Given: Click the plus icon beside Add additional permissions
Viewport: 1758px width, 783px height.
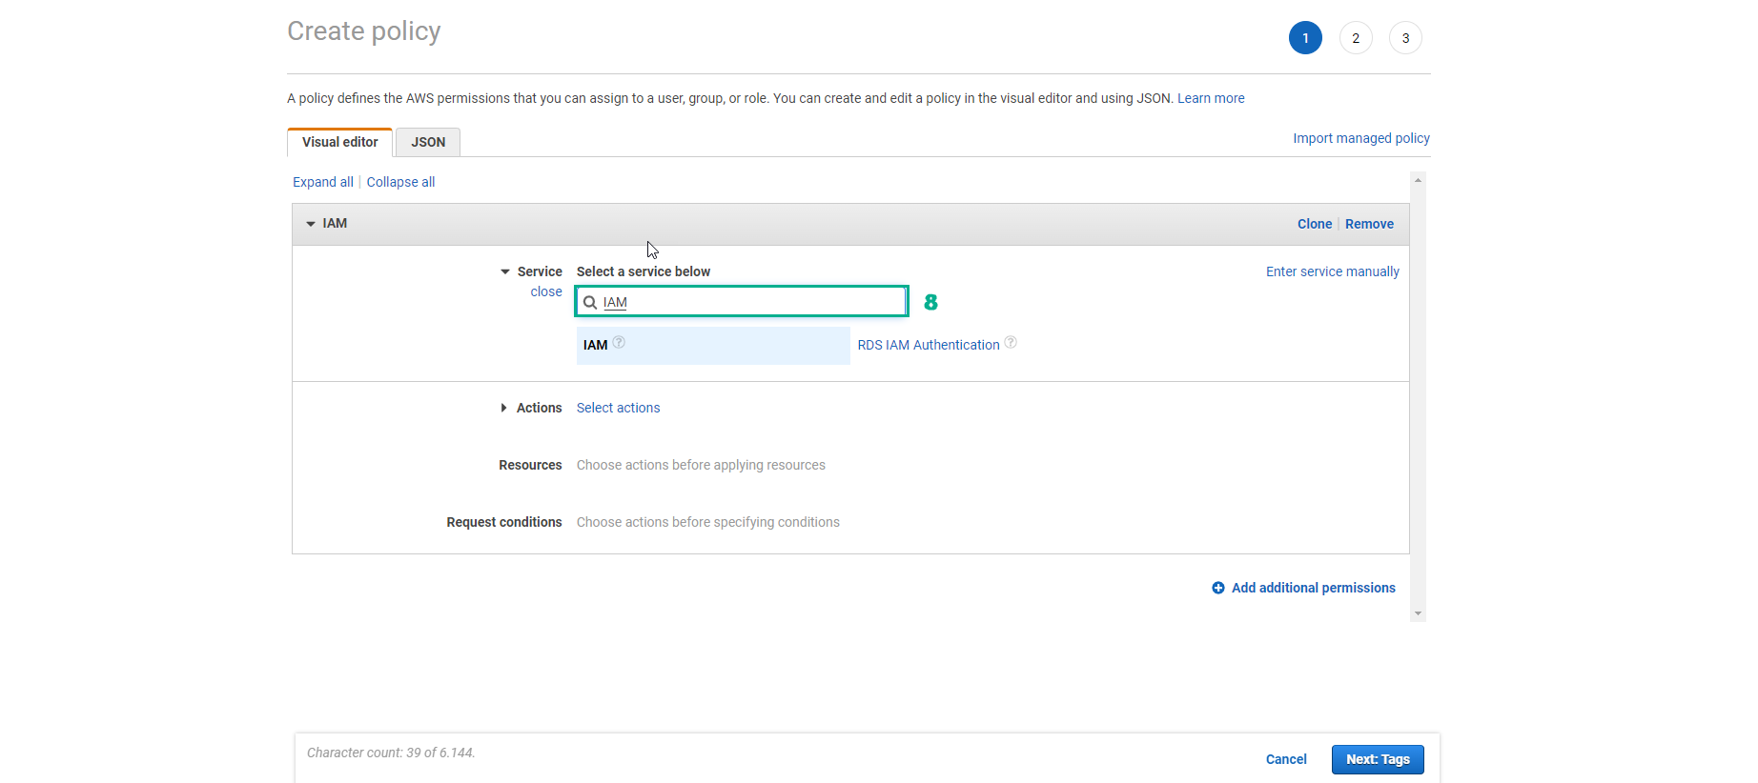Looking at the screenshot, I should coord(1218,588).
